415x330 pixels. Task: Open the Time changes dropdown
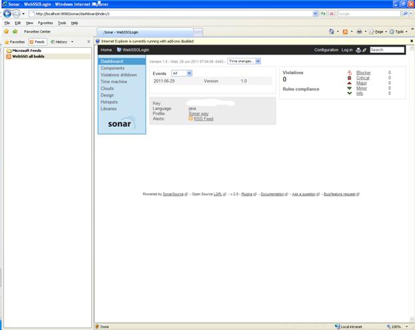244,61
